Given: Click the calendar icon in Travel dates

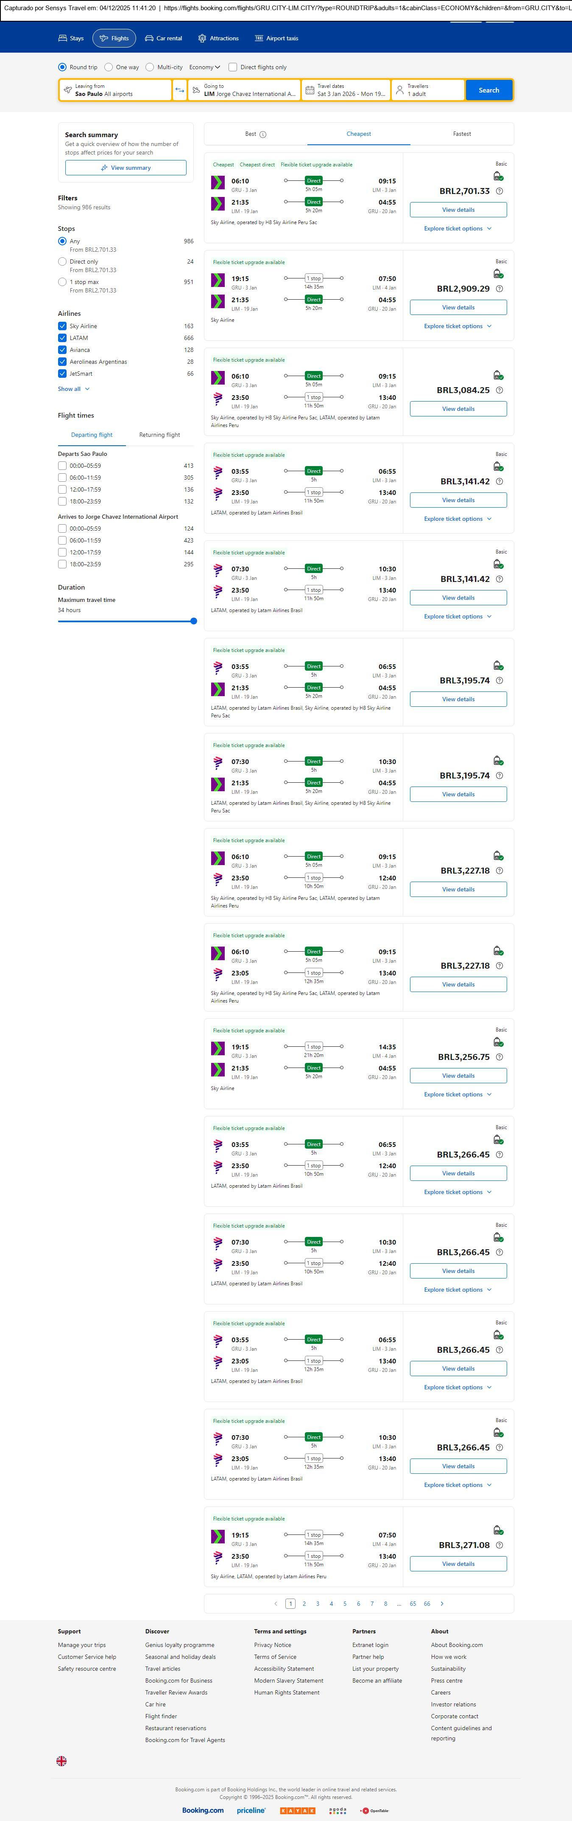Looking at the screenshot, I should click(309, 90).
